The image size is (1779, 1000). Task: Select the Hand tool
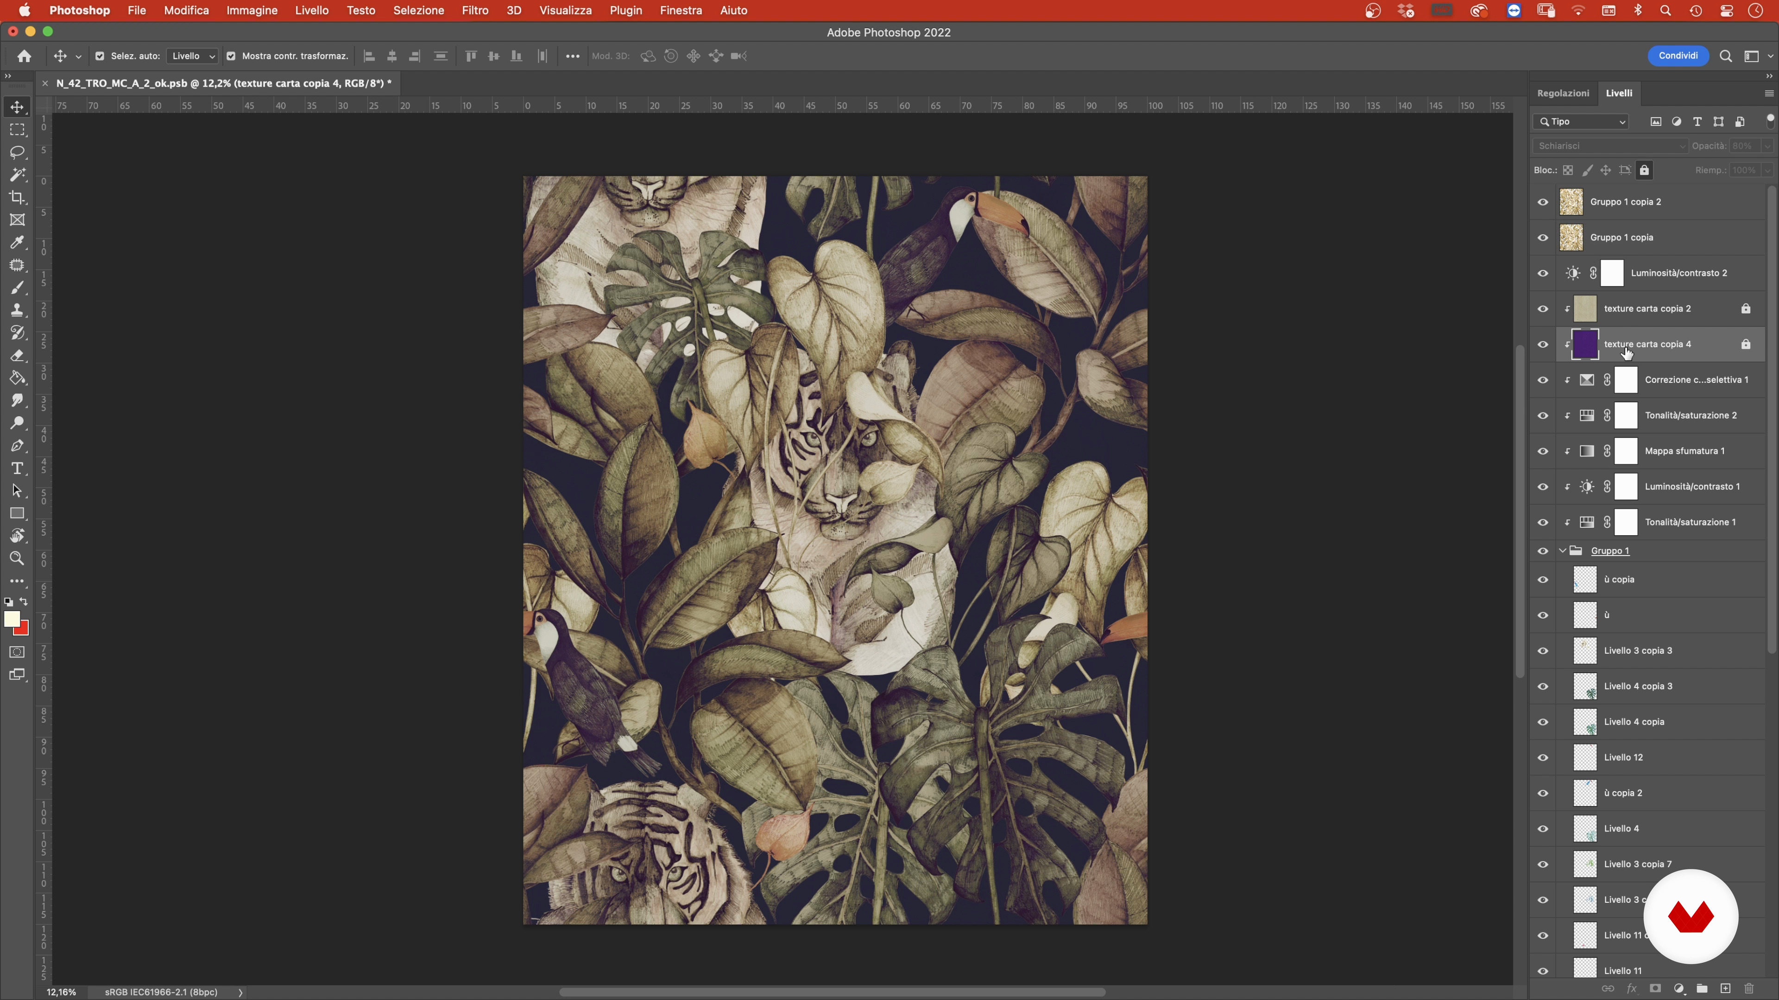pos(17,536)
